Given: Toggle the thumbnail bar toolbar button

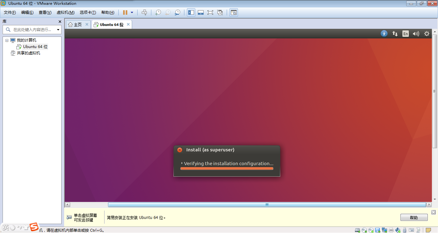Looking at the screenshot, I should click(201, 12).
